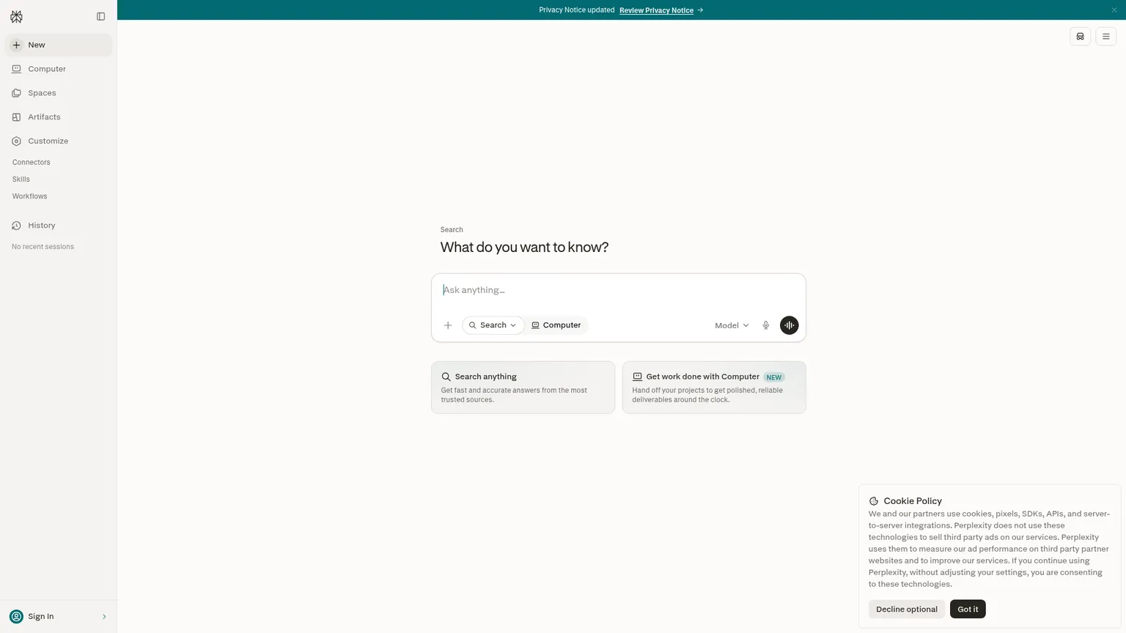Click the Perplexity logo icon
The width and height of the screenshot is (1126, 633).
pos(16,17)
